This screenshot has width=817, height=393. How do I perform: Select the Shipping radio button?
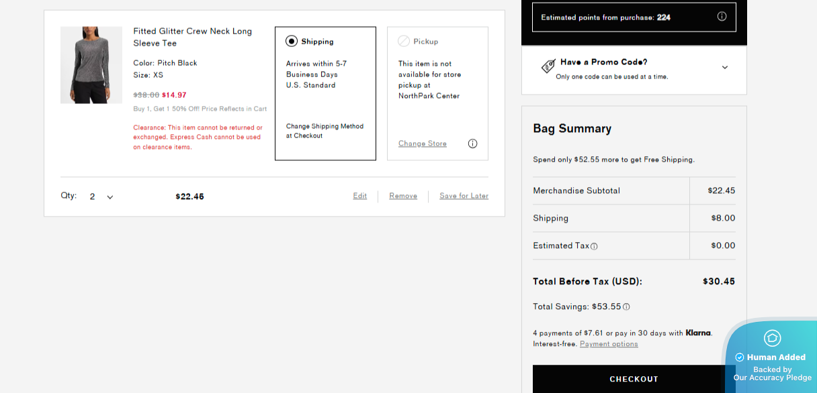(x=292, y=41)
